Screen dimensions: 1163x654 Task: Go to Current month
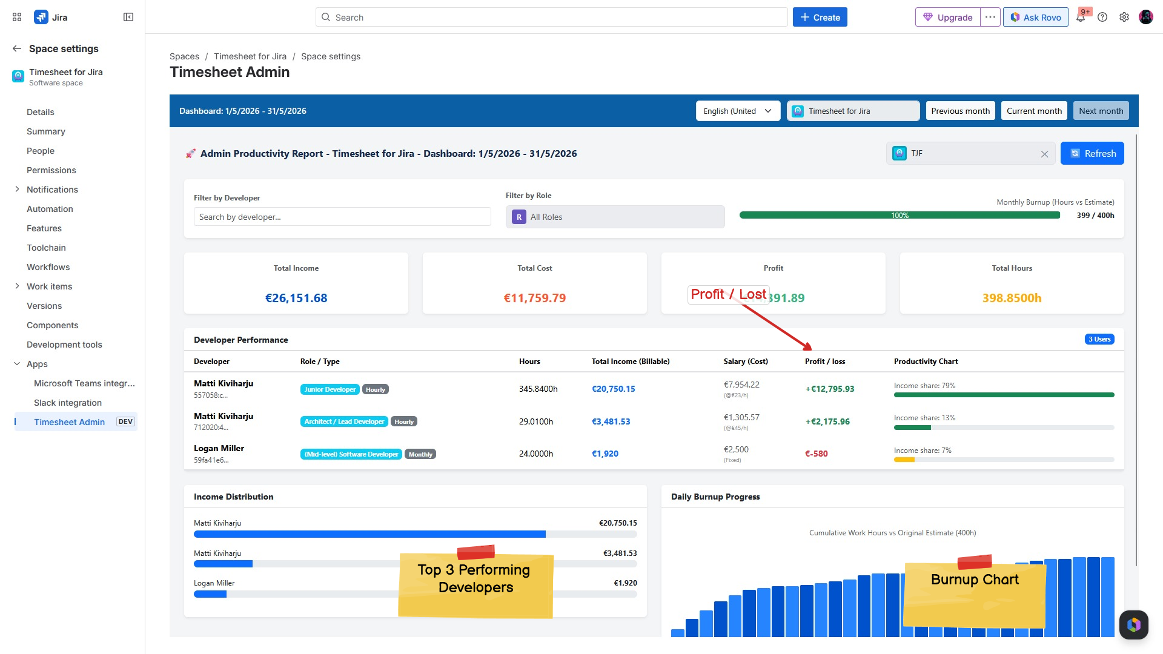(1034, 111)
